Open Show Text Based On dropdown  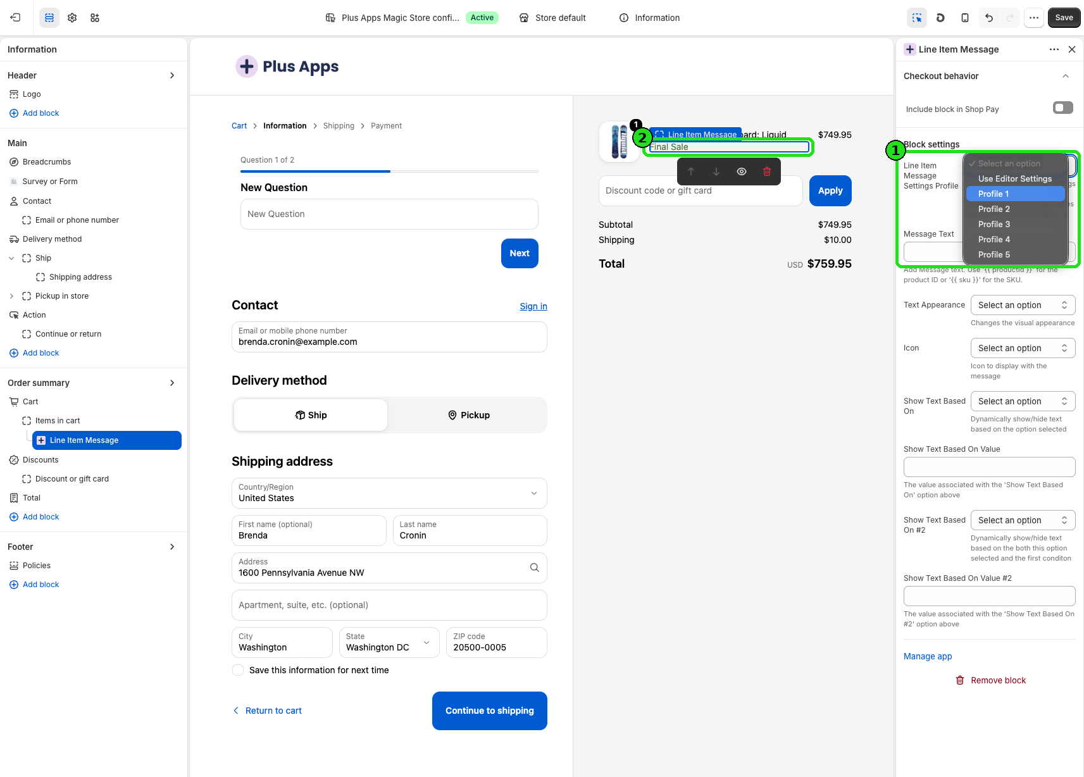[x=1023, y=401]
